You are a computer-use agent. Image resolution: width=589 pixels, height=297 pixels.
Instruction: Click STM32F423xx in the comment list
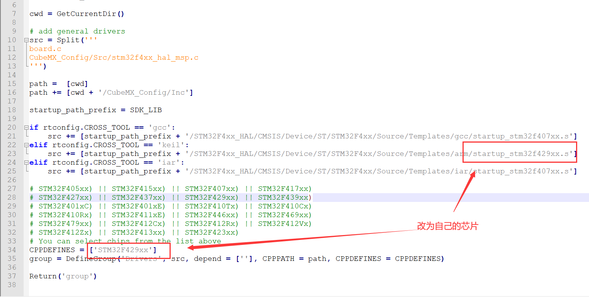click(210, 232)
